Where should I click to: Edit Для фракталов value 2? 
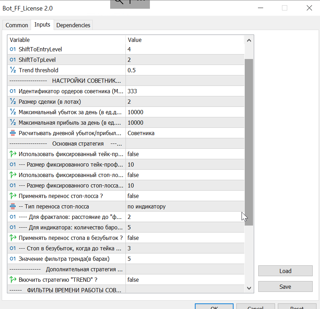pos(185,217)
